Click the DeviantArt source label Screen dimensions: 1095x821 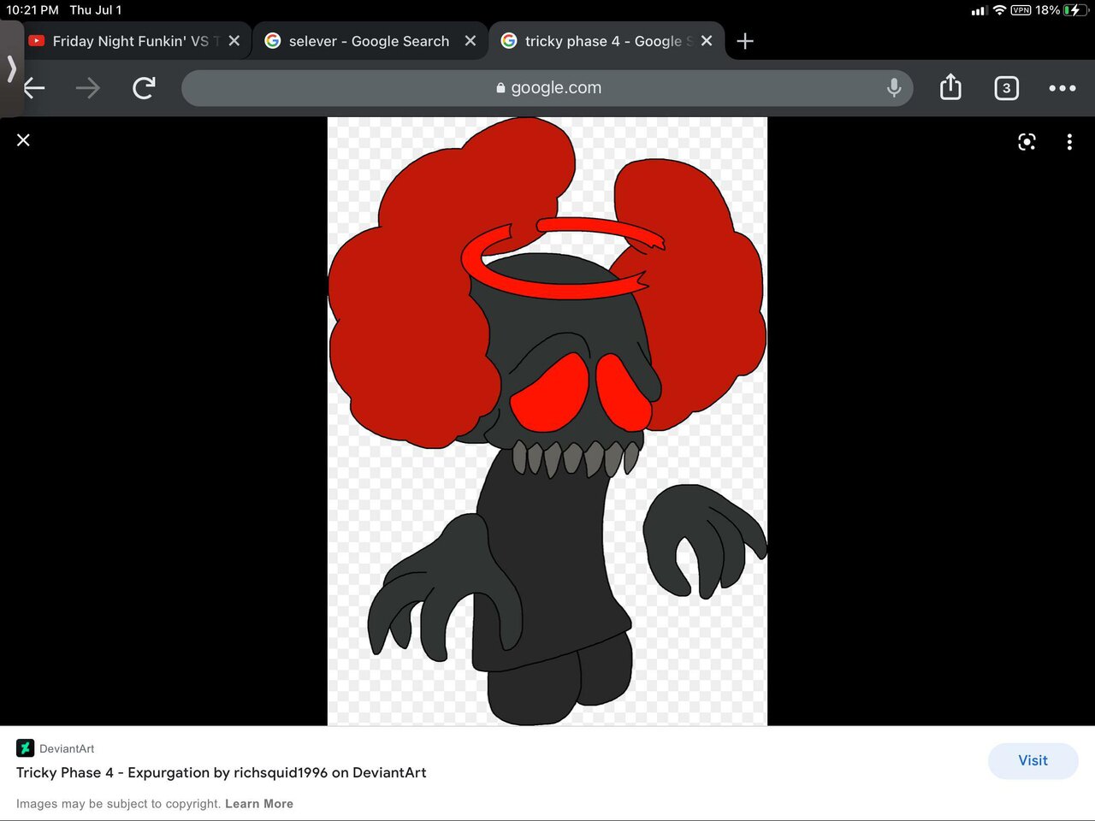click(x=67, y=748)
